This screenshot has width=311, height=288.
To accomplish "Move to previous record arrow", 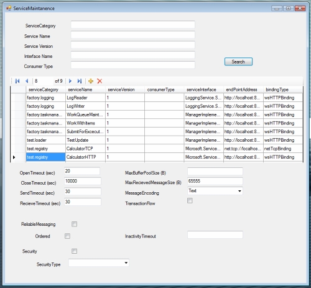I will (27, 81).
